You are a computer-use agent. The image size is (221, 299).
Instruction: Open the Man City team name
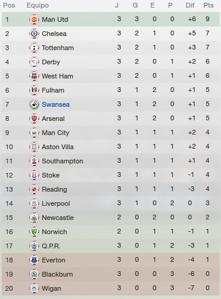(55, 133)
